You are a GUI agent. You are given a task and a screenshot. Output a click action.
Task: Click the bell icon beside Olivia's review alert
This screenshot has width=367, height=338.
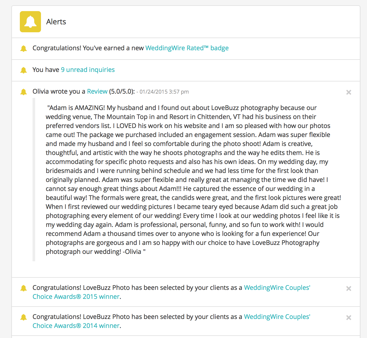coord(24,92)
